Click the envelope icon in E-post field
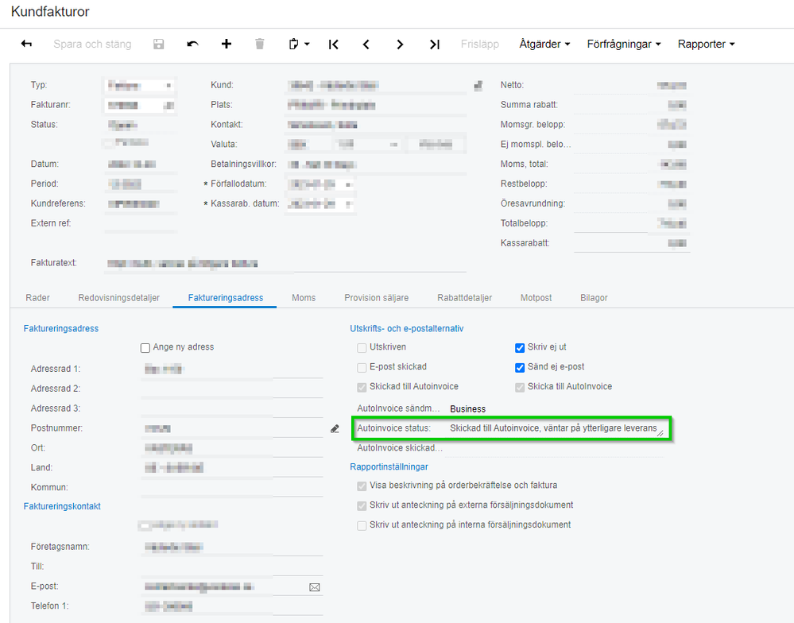 [315, 587]
